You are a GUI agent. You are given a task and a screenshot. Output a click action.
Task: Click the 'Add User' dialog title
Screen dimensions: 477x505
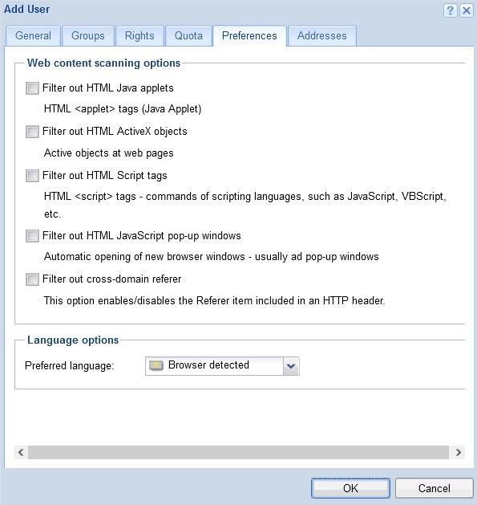26,10
